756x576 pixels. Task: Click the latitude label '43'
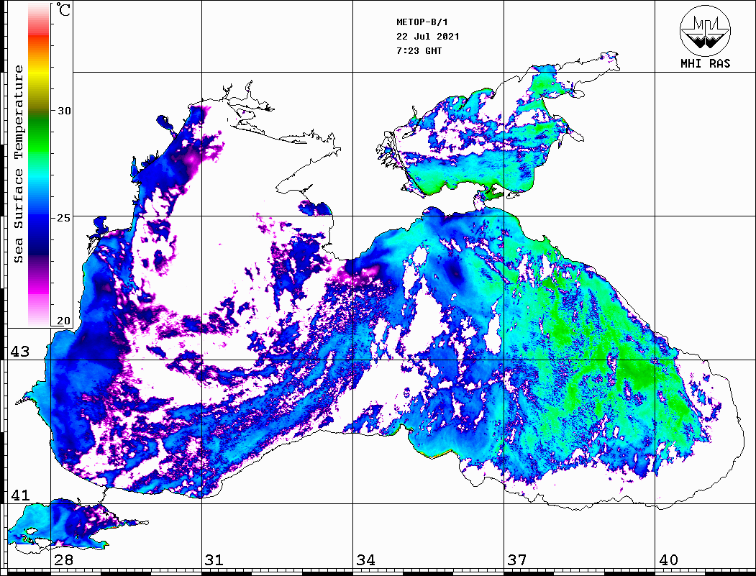point(20,352)
